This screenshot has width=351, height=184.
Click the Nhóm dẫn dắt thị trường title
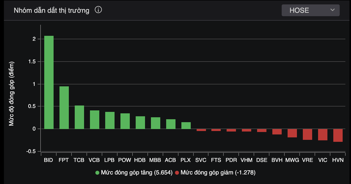point(52,10)
